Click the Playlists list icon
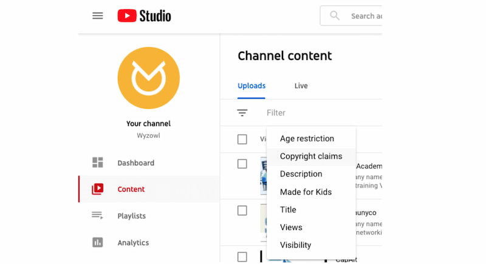The height and width of the screenshot is (264, 486). 97,215
